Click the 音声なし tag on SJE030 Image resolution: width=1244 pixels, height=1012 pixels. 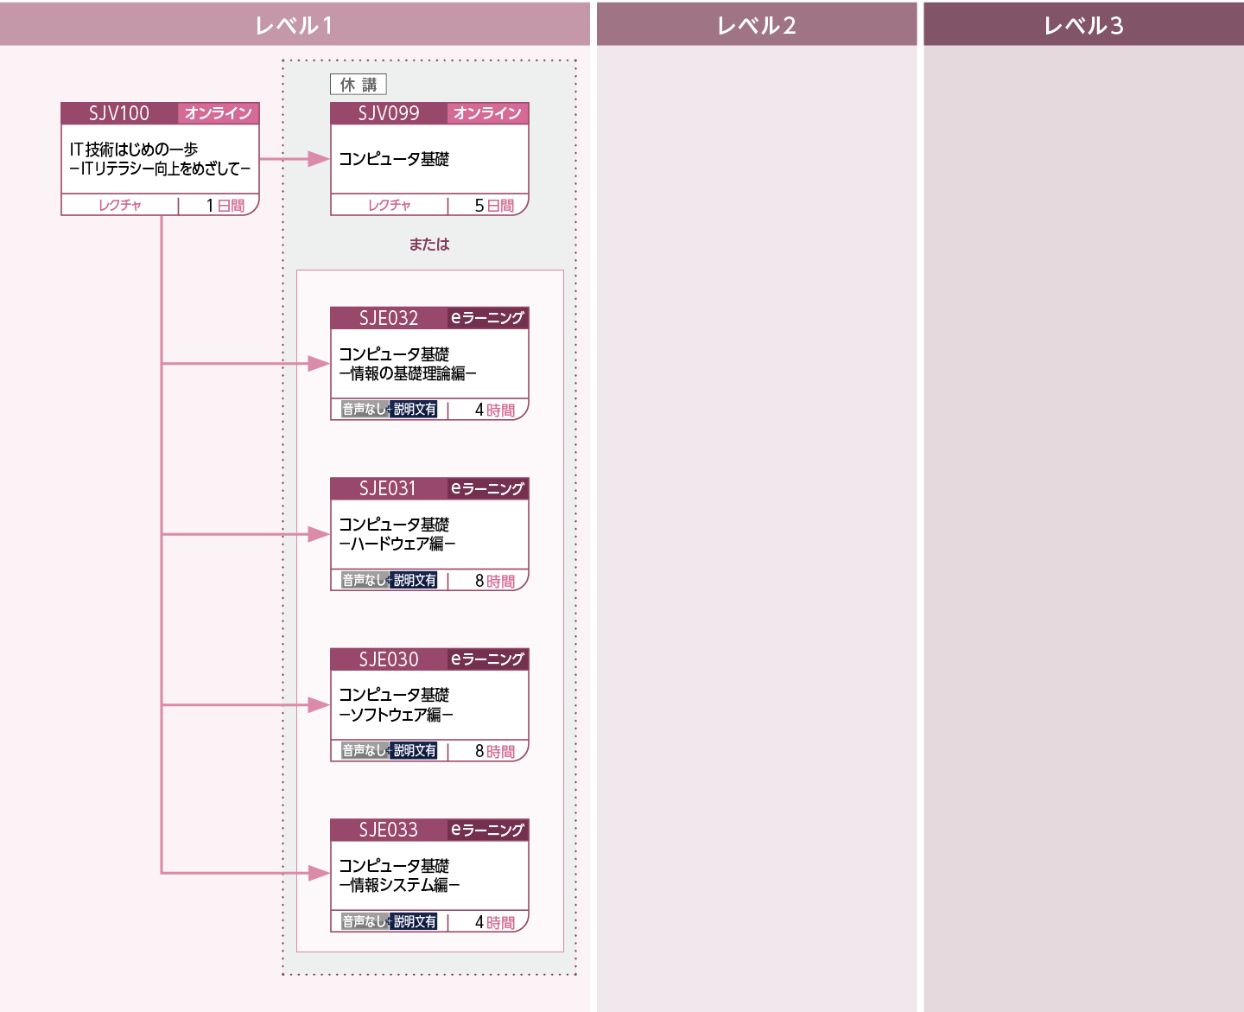click(365, 751)
